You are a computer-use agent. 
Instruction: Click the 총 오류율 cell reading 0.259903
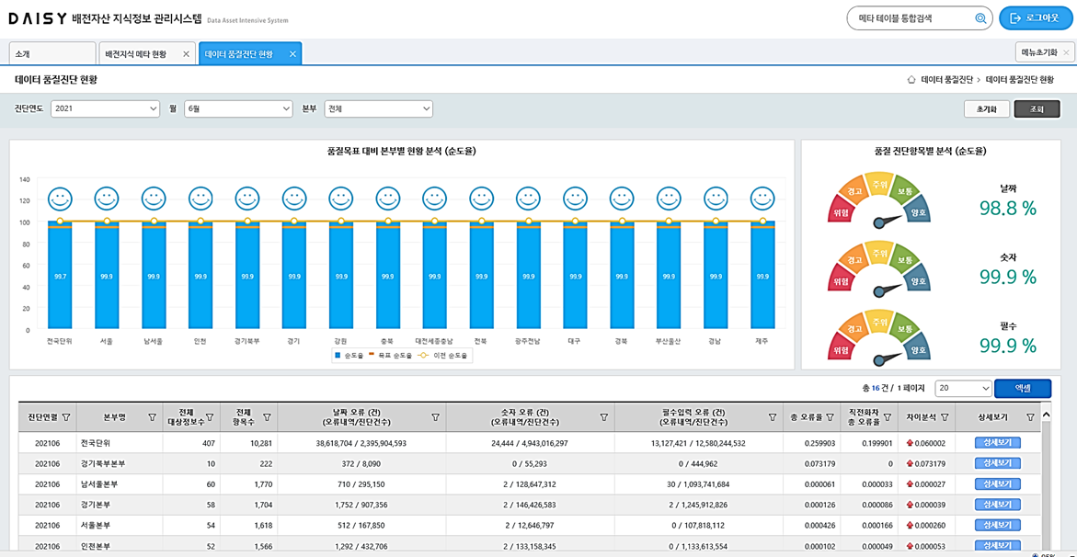tap(812, 443)
